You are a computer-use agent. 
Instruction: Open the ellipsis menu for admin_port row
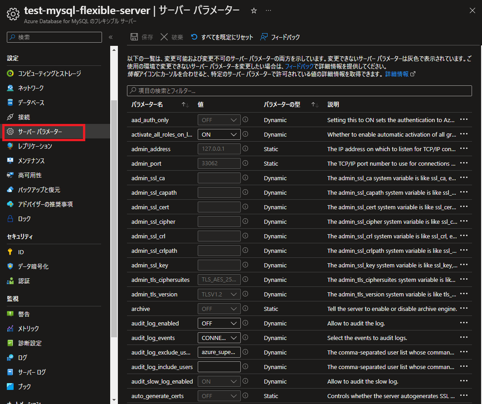pos(464,163)
